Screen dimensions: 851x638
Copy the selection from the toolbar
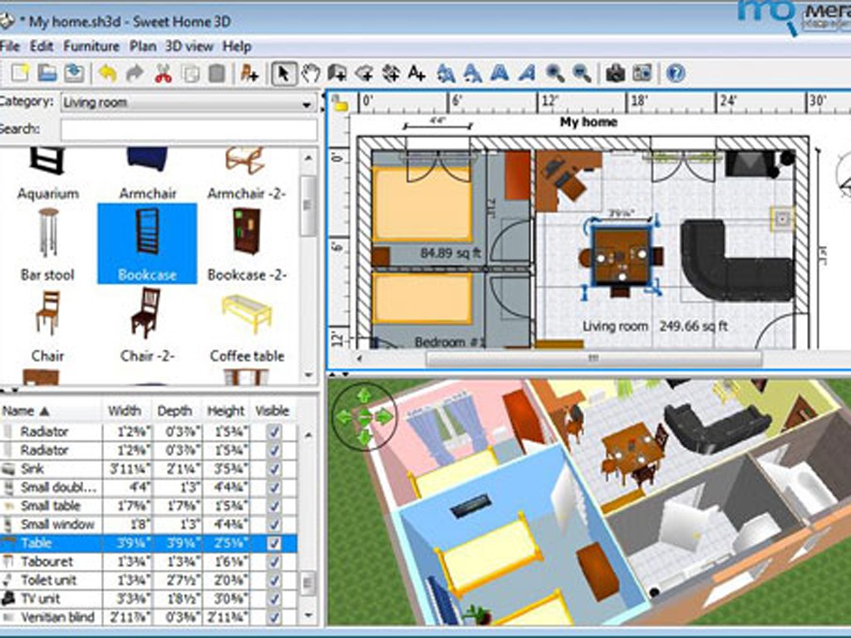click(x=190, y=73)
